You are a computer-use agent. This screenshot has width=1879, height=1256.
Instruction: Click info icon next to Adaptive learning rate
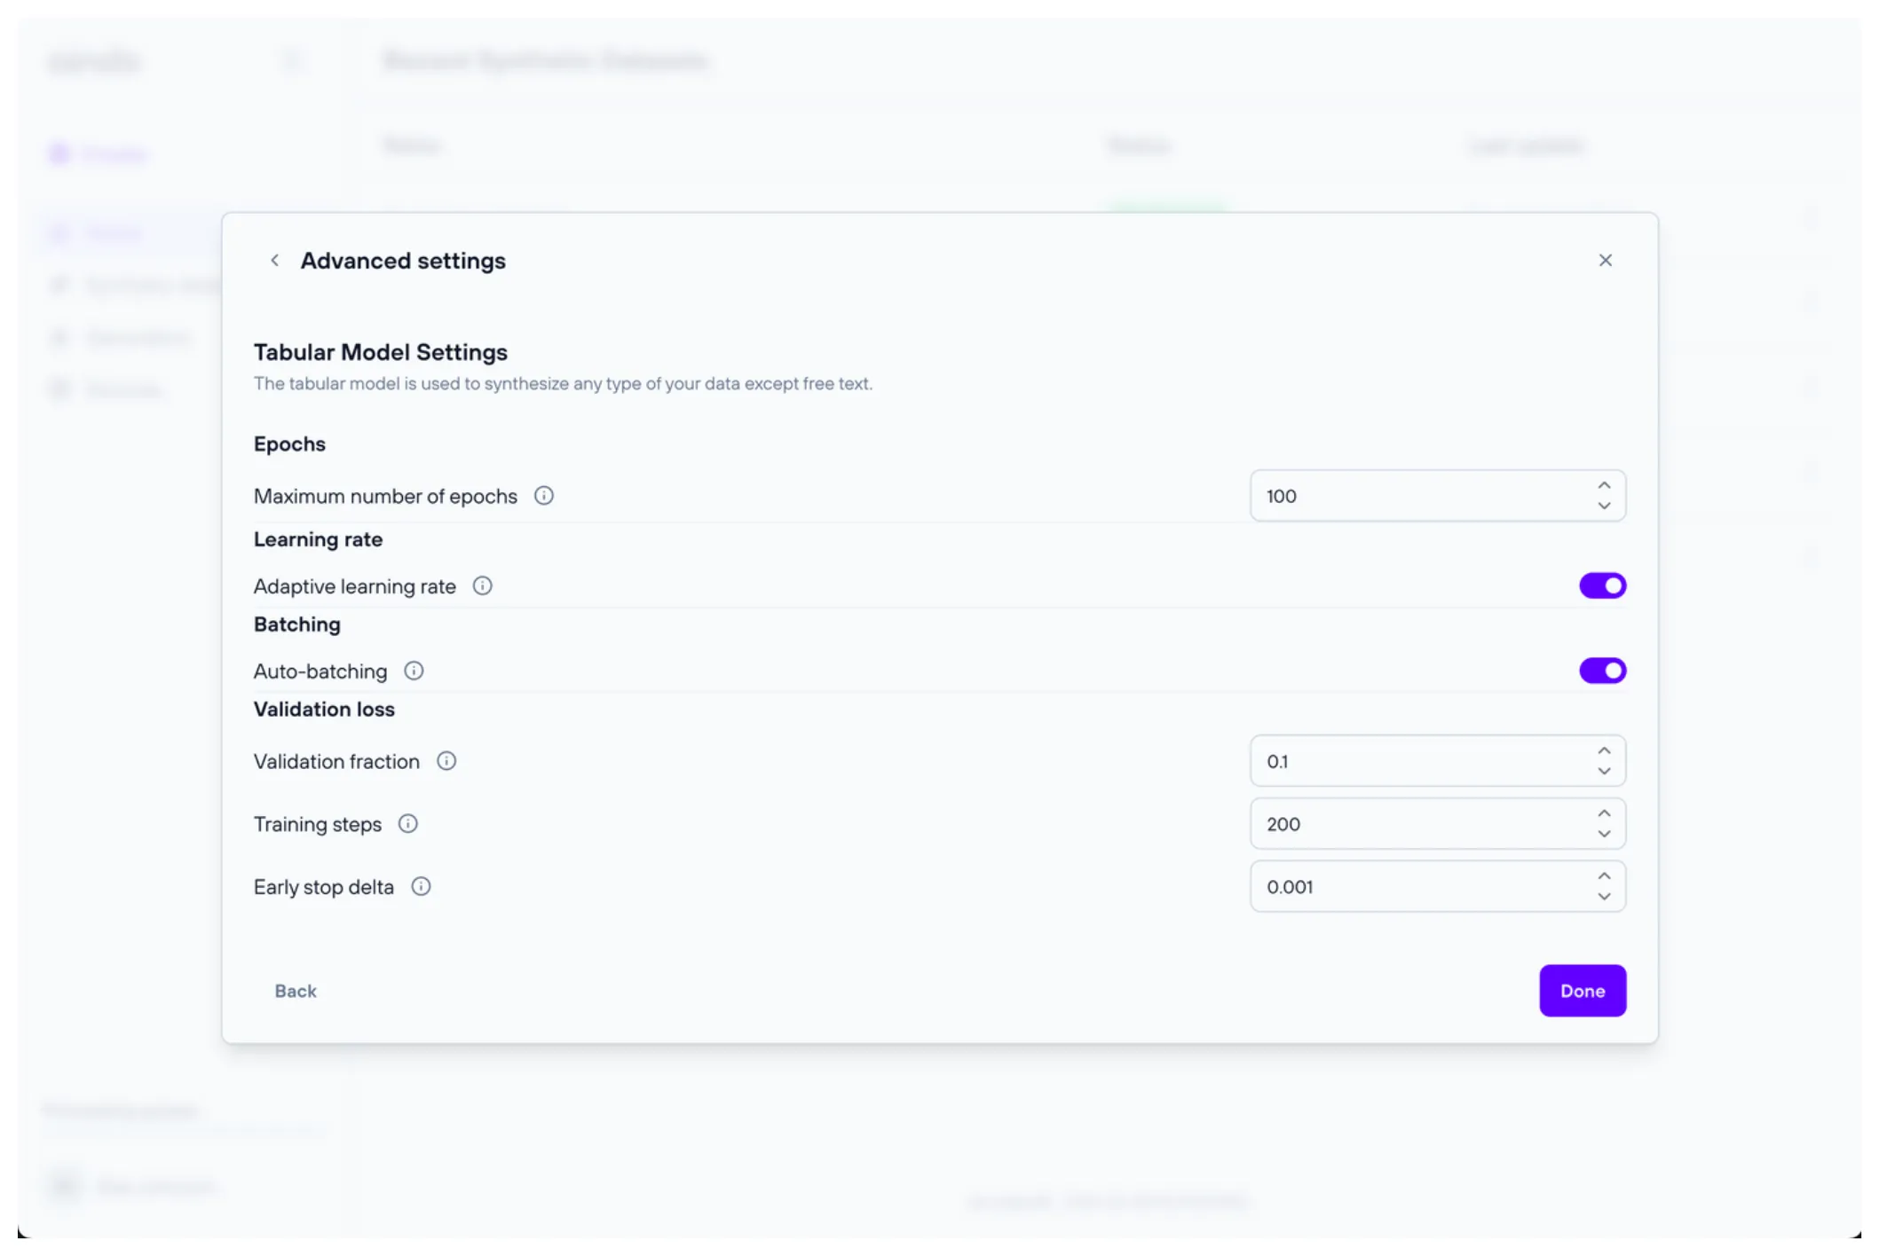[482, 586]
